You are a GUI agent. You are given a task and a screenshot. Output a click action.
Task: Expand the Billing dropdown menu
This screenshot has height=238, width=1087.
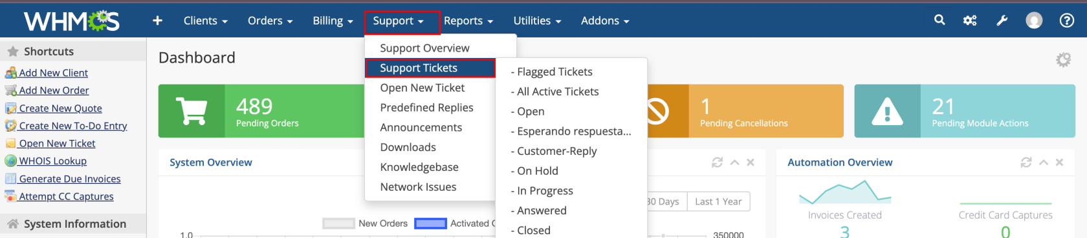pyautogui.click(x=333, y=21)
